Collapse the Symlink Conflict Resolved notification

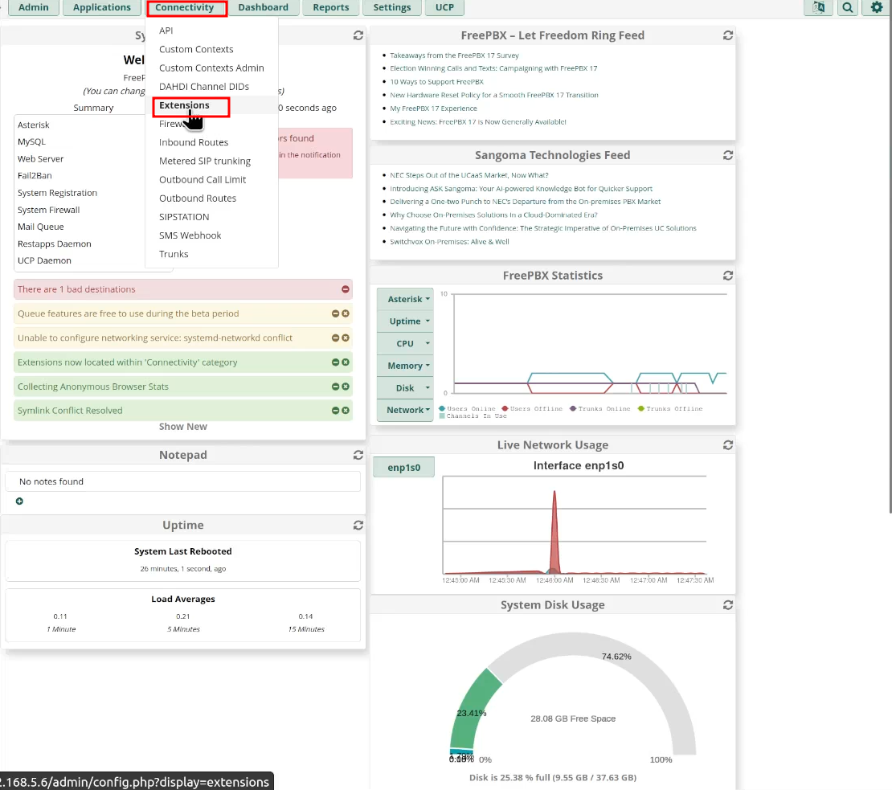336,411
